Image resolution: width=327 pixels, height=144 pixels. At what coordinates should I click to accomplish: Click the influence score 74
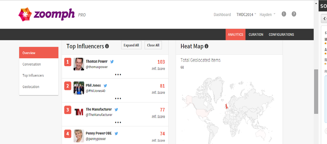click(x=162, y=134)
